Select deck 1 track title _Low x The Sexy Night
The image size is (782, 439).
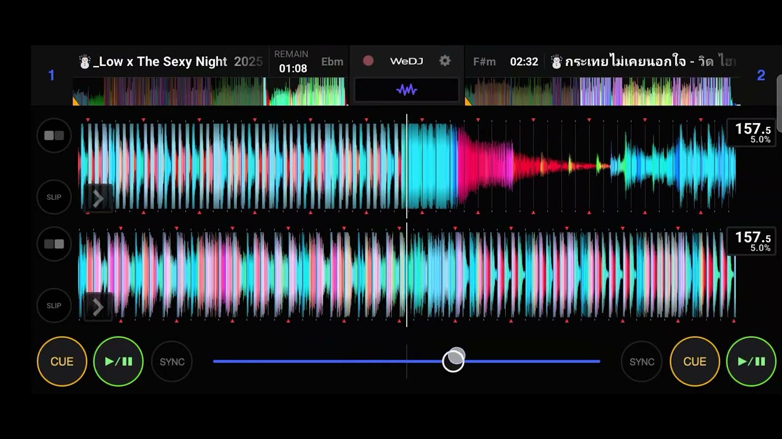[x=159, y=62]
